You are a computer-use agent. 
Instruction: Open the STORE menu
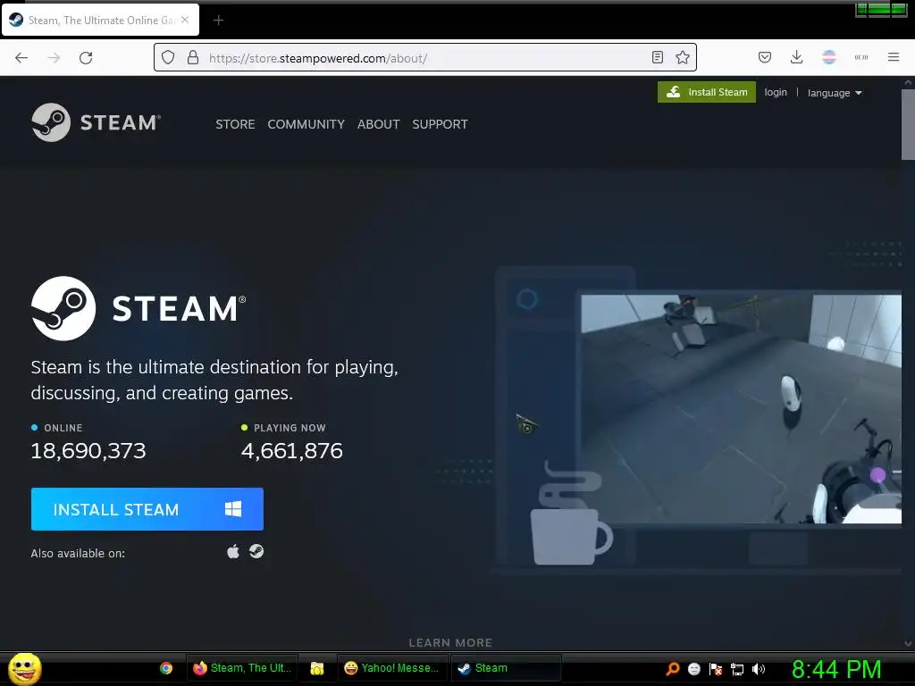[235, 124]
